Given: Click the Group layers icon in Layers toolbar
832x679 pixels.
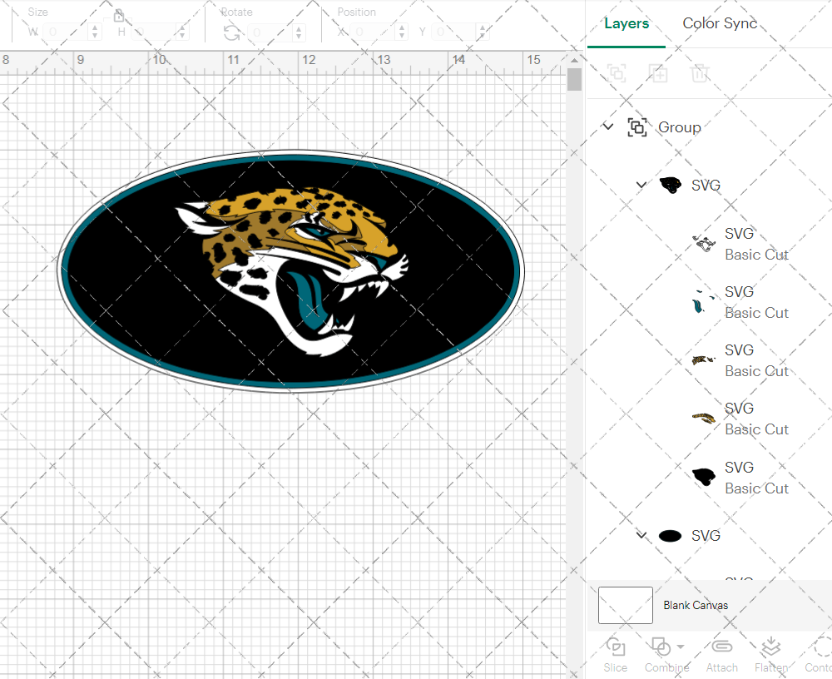Looking at the screenshot, I should pos(617,72).
